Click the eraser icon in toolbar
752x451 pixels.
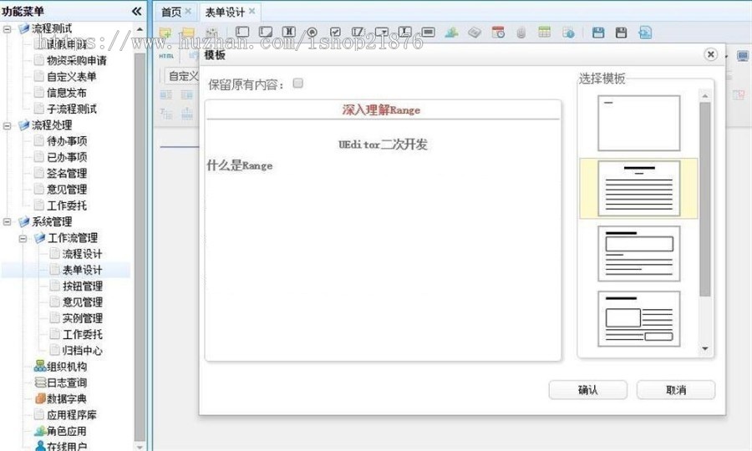tap(475, 32)
